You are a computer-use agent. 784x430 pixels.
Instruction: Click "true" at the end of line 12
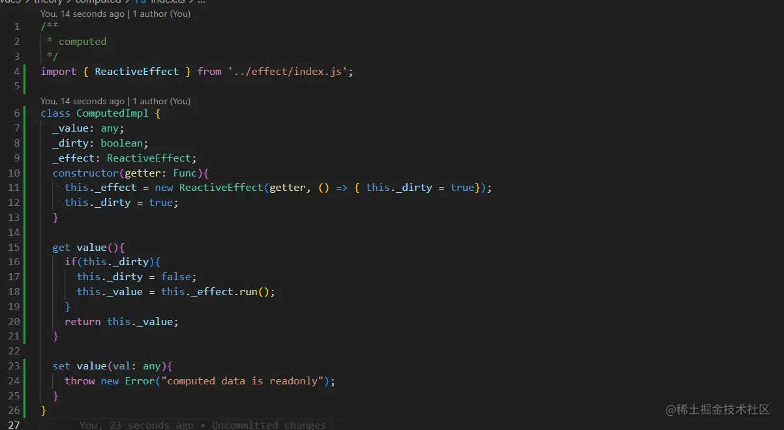pos(160,203)
